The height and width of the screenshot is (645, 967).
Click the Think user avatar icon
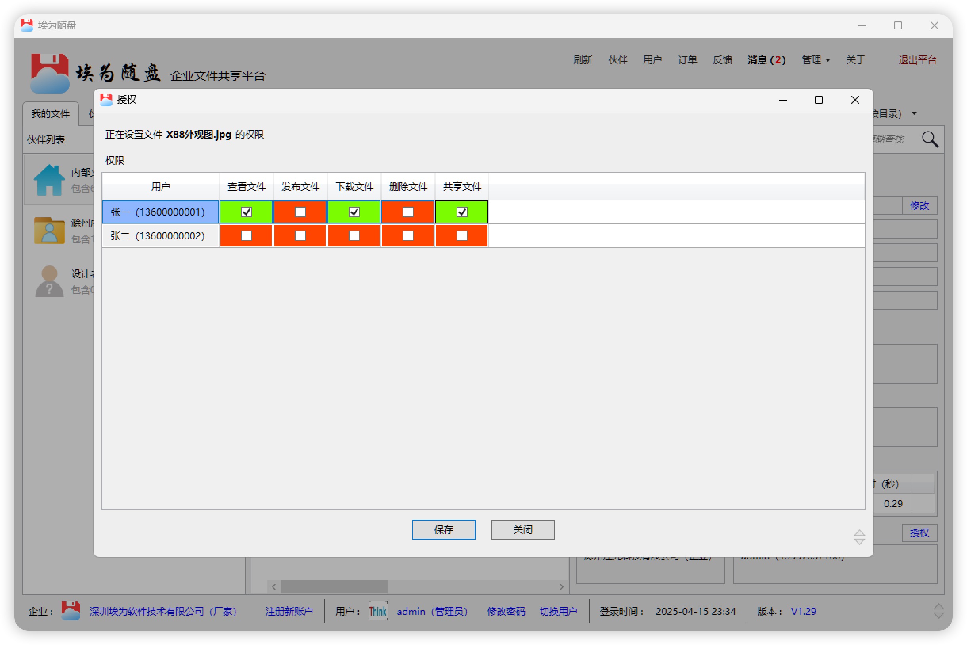(x=377, y=611)
